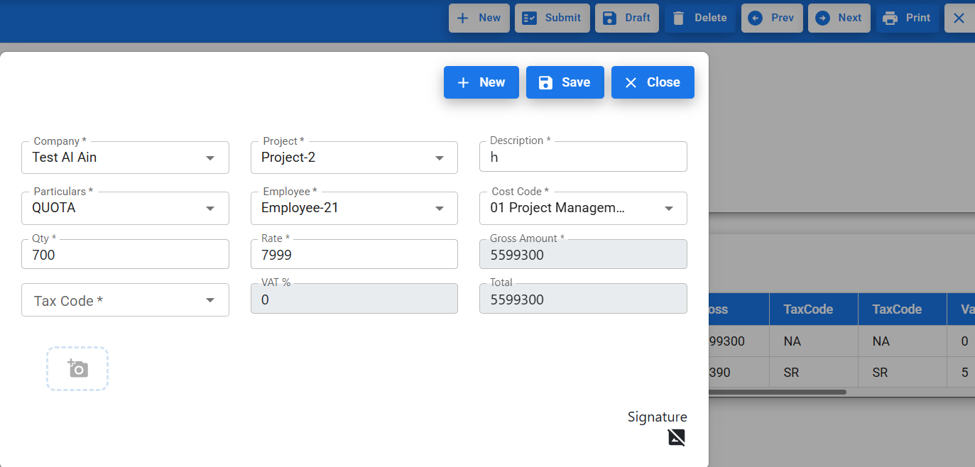The width and height of the screenshot is (975, 467).
Task: Open the Employee dropdown
Action: 439,208
